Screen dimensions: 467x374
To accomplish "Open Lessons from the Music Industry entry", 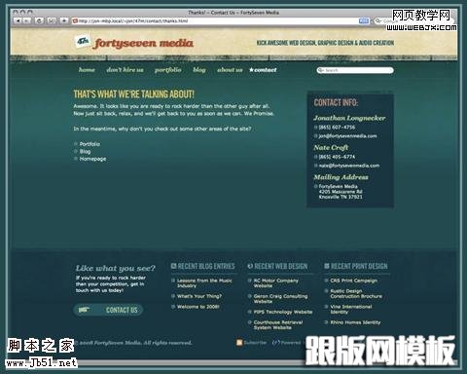I will pos(204,283).
